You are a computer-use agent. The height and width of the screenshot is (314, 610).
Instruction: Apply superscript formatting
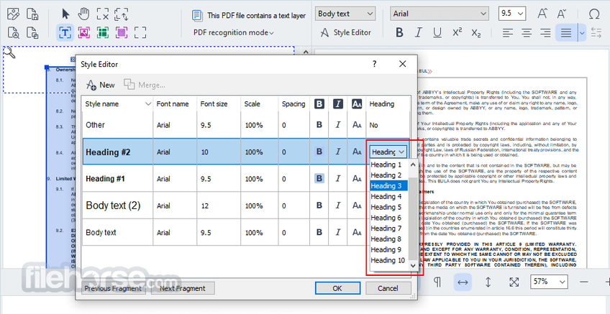[457, 32]
